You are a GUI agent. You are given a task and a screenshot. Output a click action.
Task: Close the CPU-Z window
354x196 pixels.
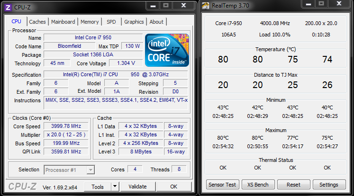pos(183,5)
